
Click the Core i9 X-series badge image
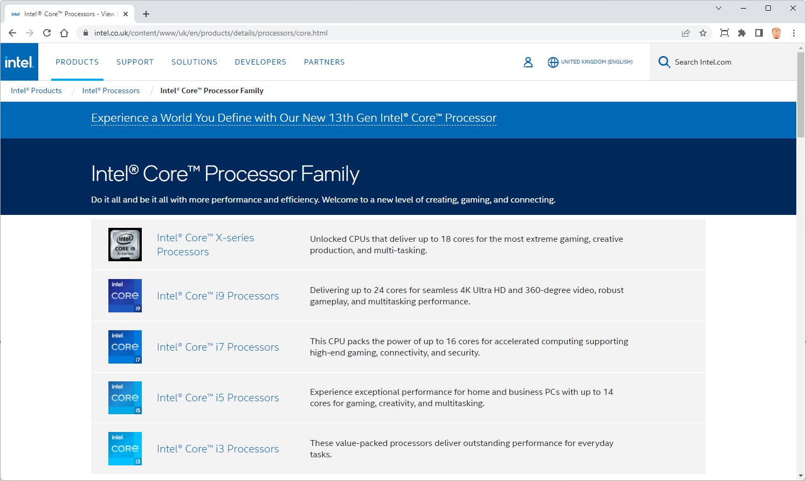pyautogui.click(x=125, y=245)
